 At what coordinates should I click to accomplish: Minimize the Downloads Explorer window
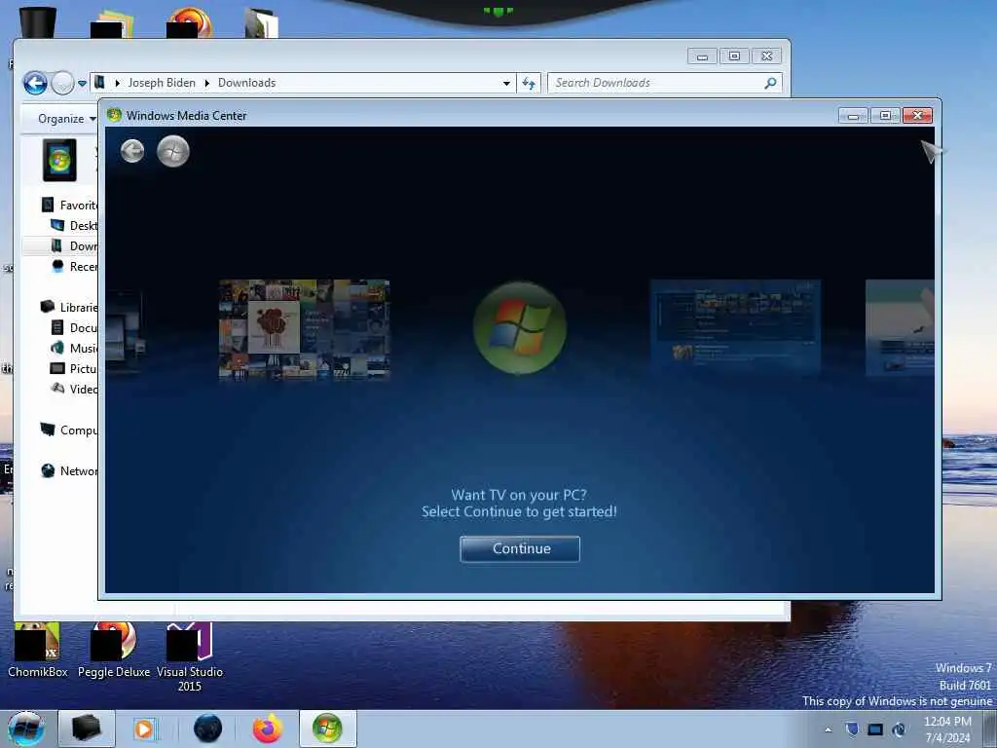pos(702,56)
